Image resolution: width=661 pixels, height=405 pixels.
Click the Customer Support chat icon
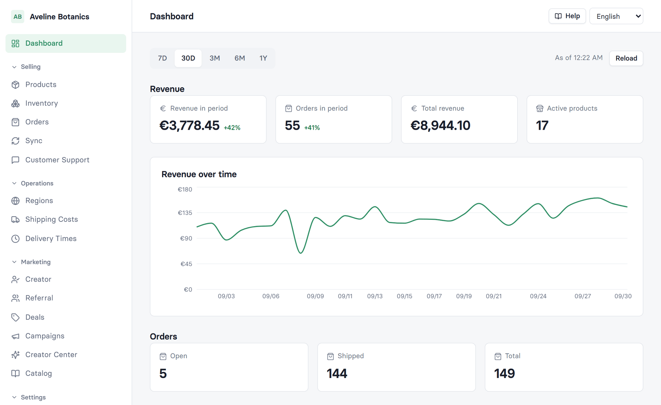tap(16, 160)
